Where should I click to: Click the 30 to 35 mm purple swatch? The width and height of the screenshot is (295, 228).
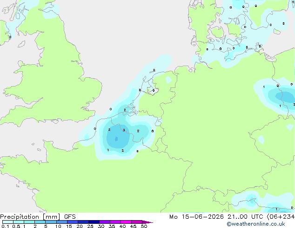tap(104, 222)
